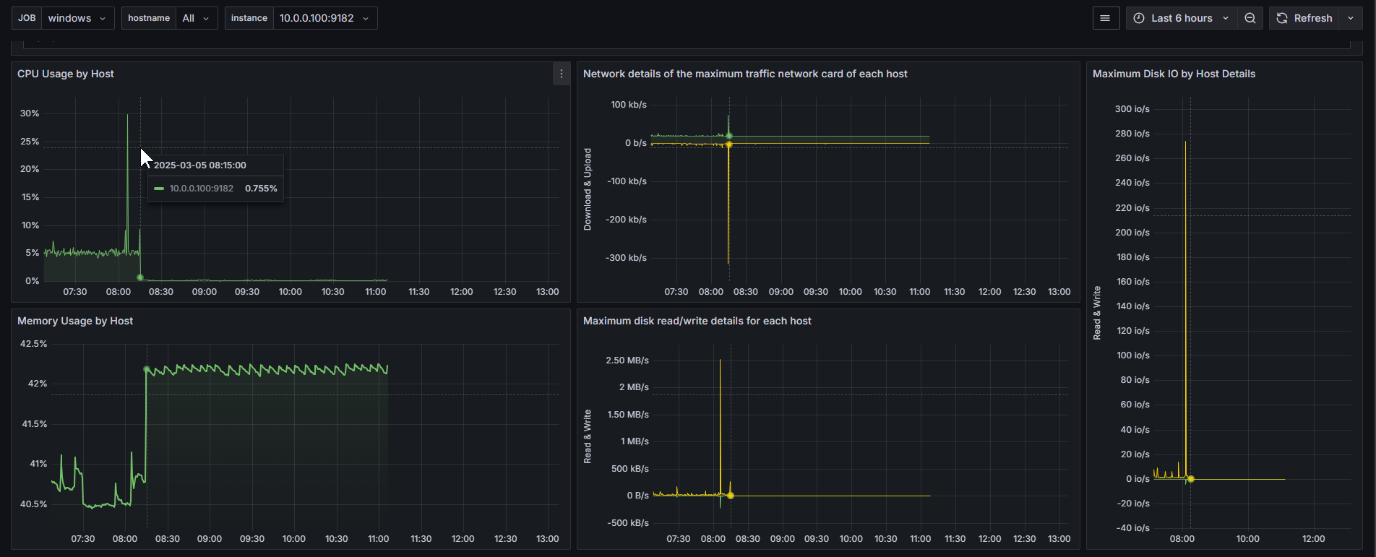Click the Network details panel title
Image resolution: width=1376 pixels, height=557 pixels.
pyautogui.click(x=745, y=74)
